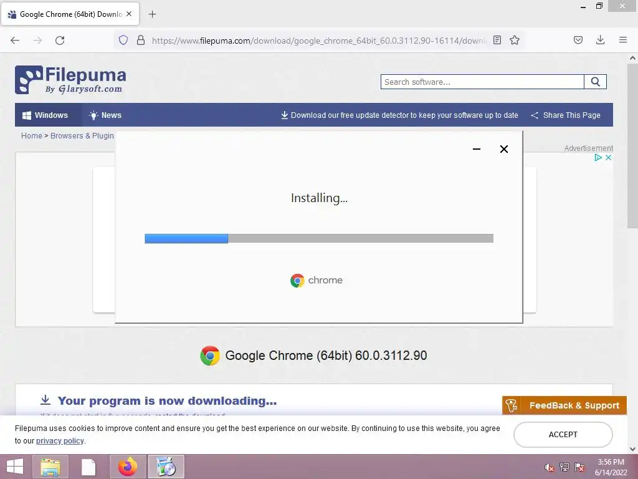
Task: Accept the cookies with ACCEPT button
Action: [563, 435]
